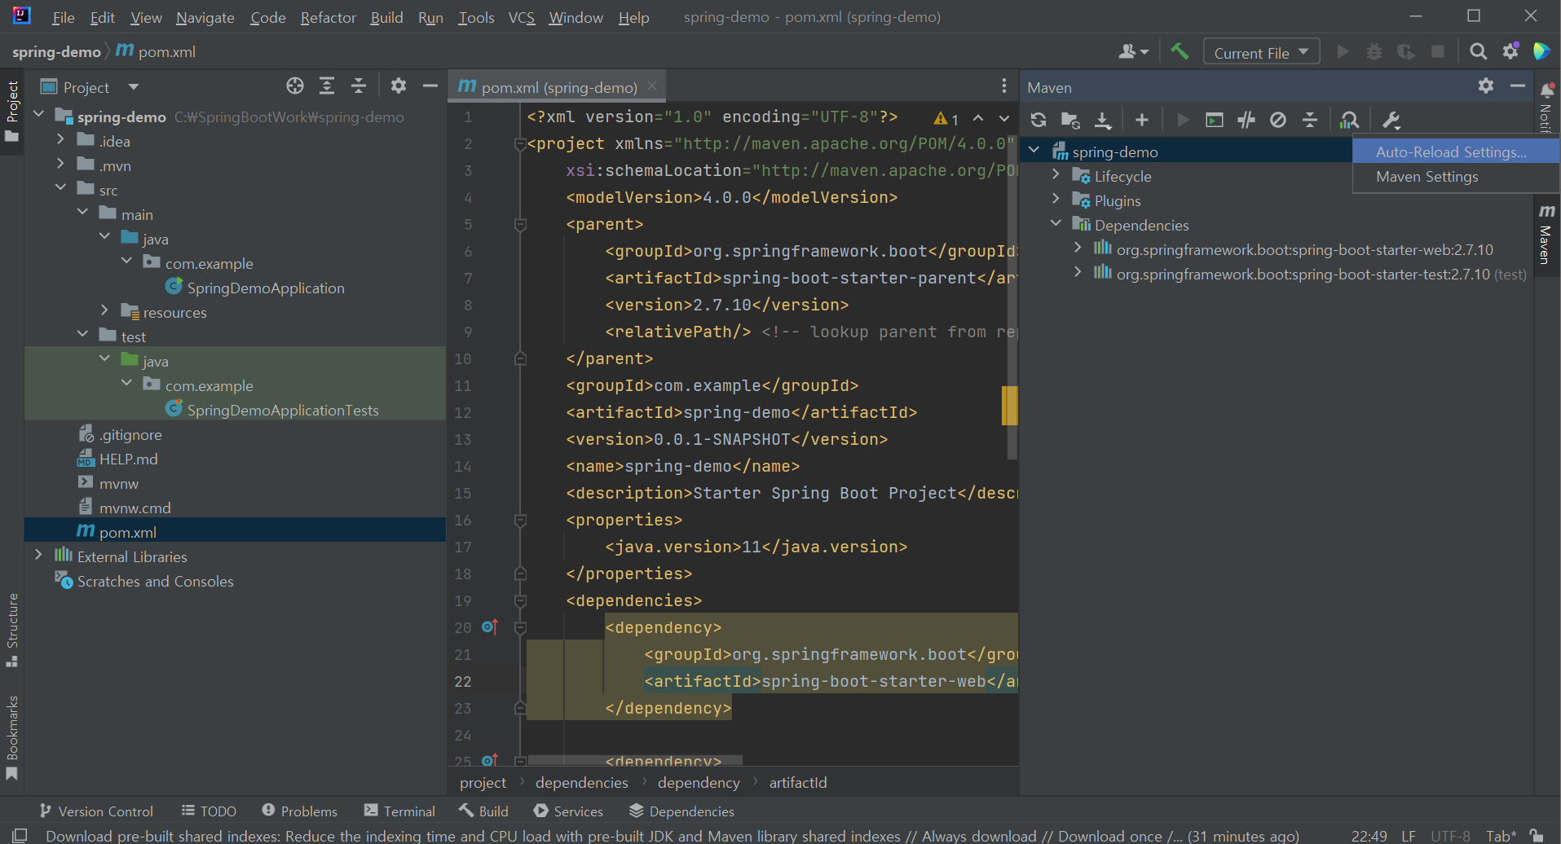Viewport: 1561px width, 844px height.
Task: Expand all in Project panel
Action: [x=327, y=86]
